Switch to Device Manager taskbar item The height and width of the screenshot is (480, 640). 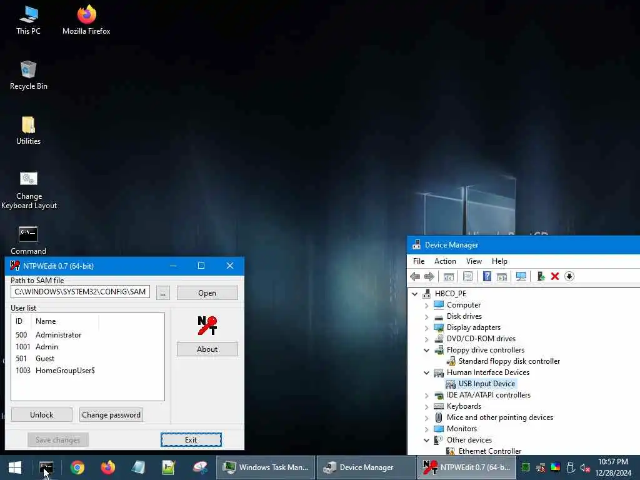coord(366,467)
